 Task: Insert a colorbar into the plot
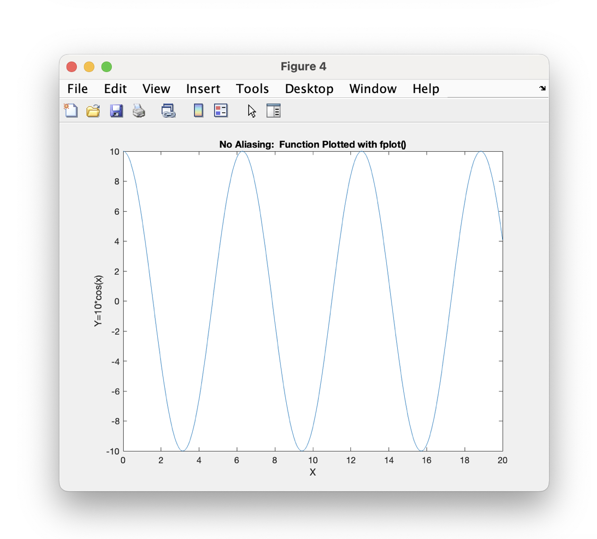pos(198,111)
